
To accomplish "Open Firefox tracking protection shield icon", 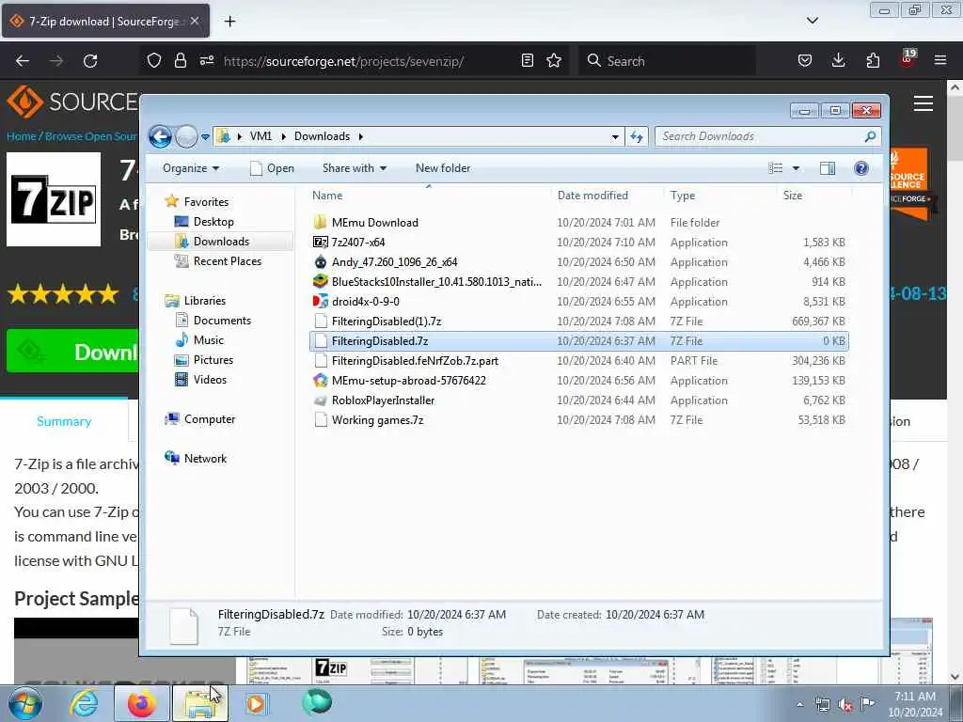I will pyautogui.click(x=154, y=60).
